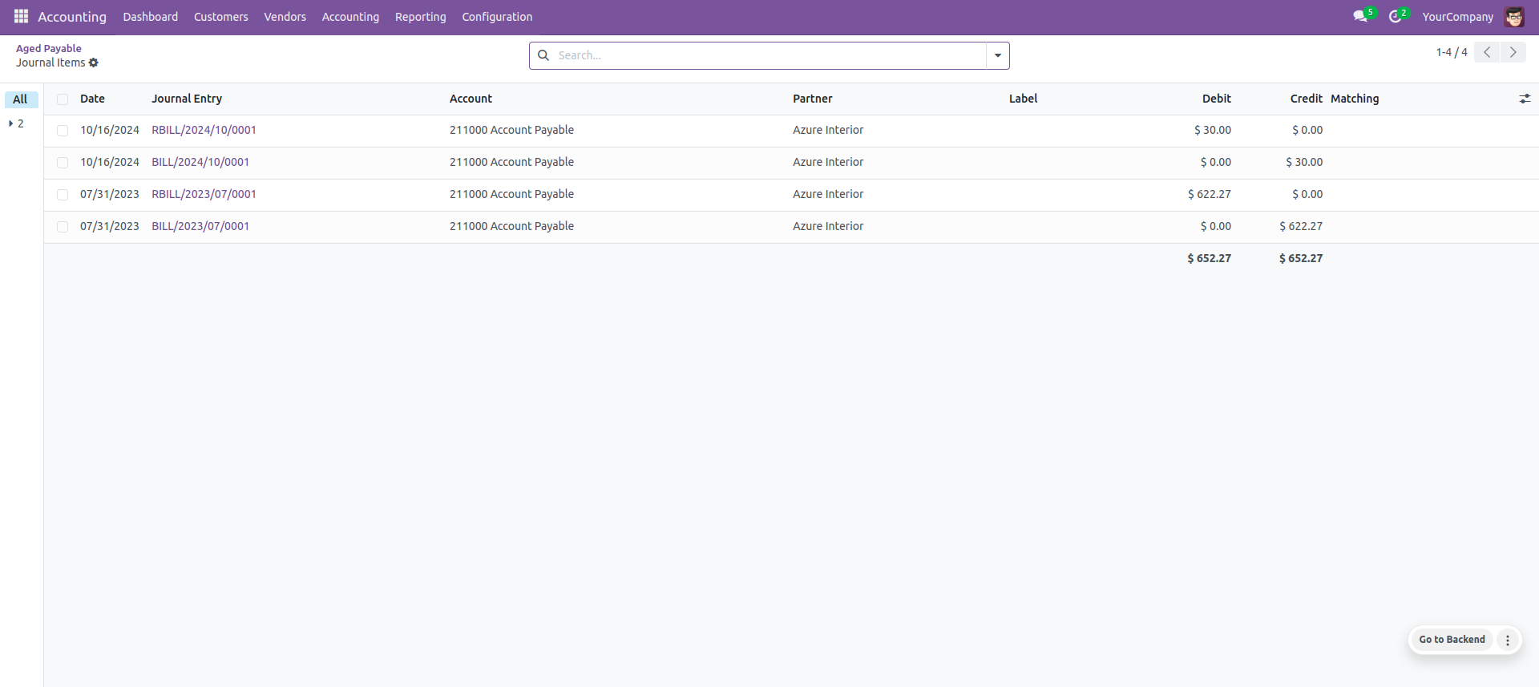The height and width of the screenshot is (687, 1539).
Task: Click the $ 30.00 debit cell
Action: (1213, 130)
